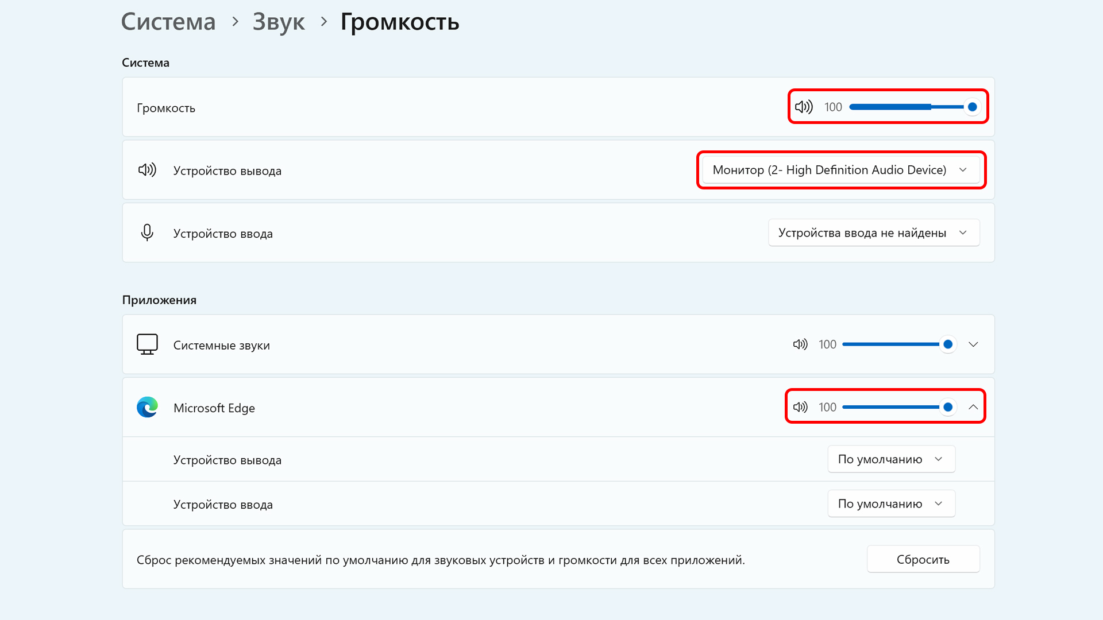The image size is (1103, 620).
Task: Go to Система in the breadcrumb
Action: point(168,22)
